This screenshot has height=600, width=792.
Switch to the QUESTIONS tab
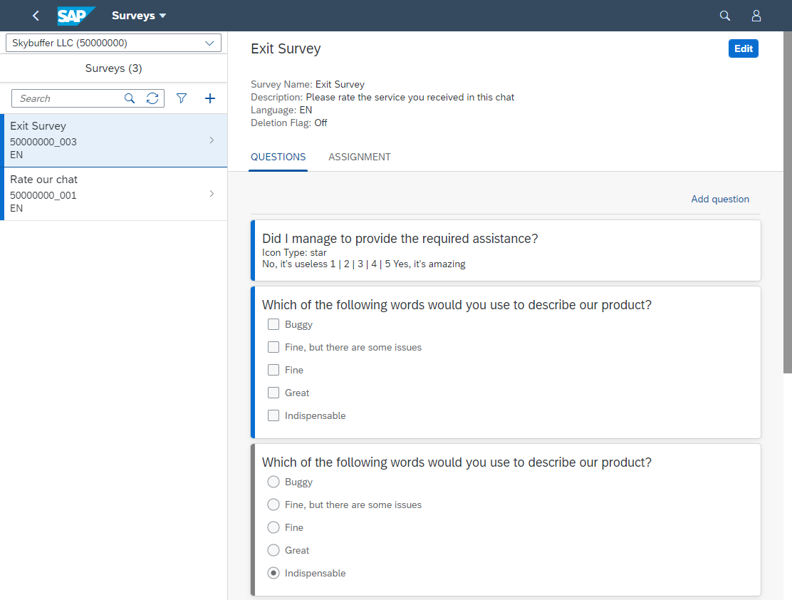(278, 157)
